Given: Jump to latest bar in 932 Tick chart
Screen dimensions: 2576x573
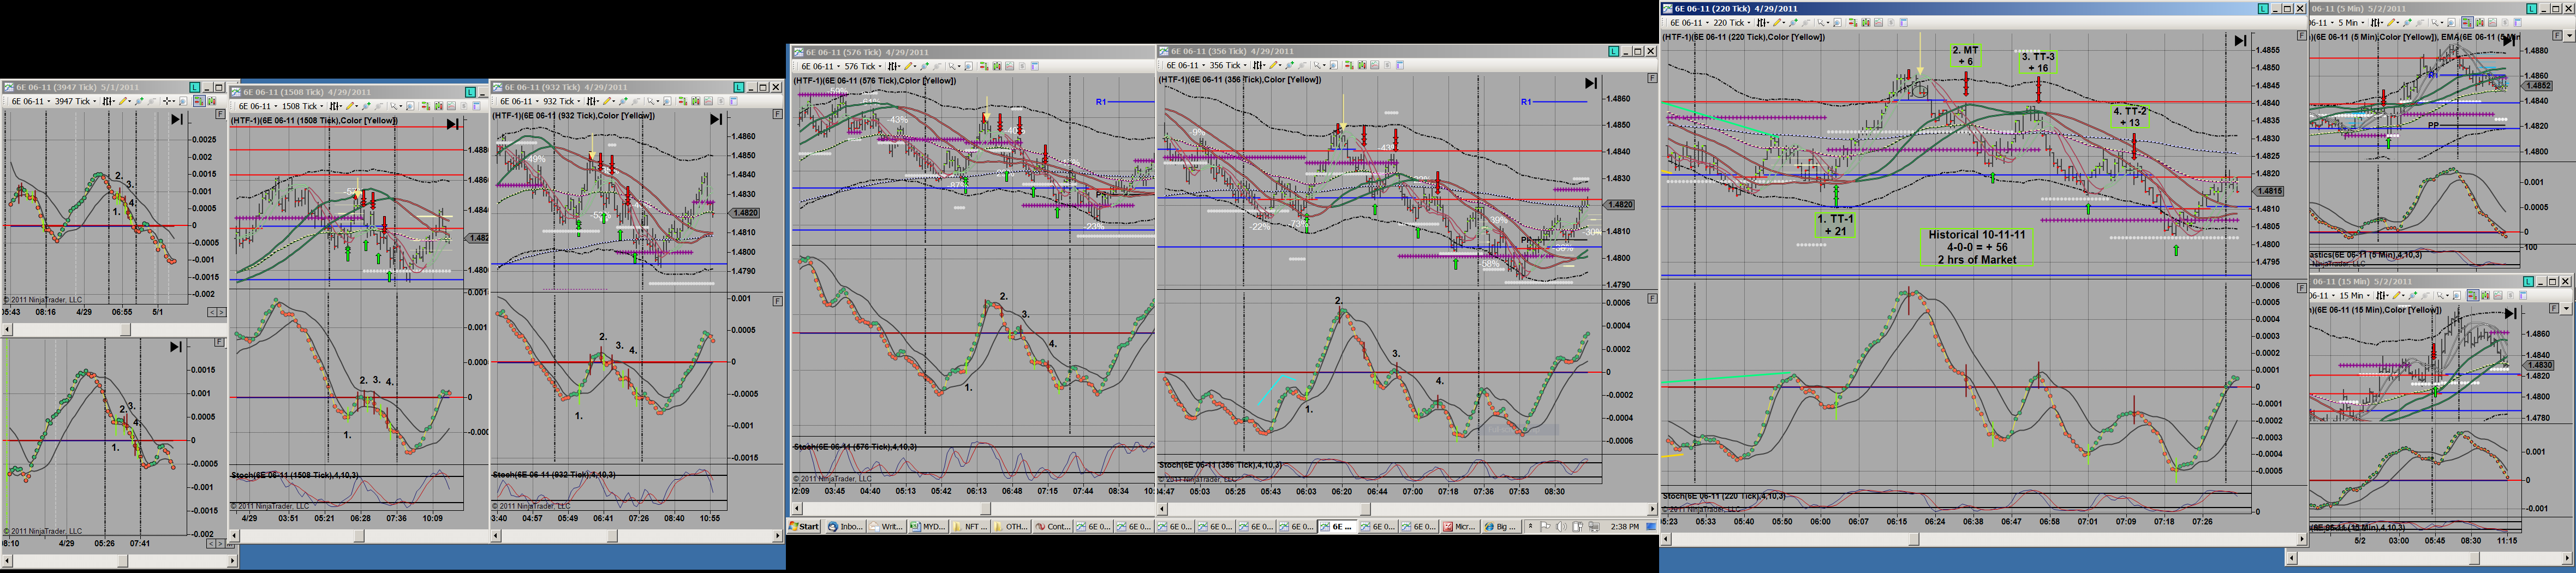Looking at the screenshot, I should pos(715,119).
